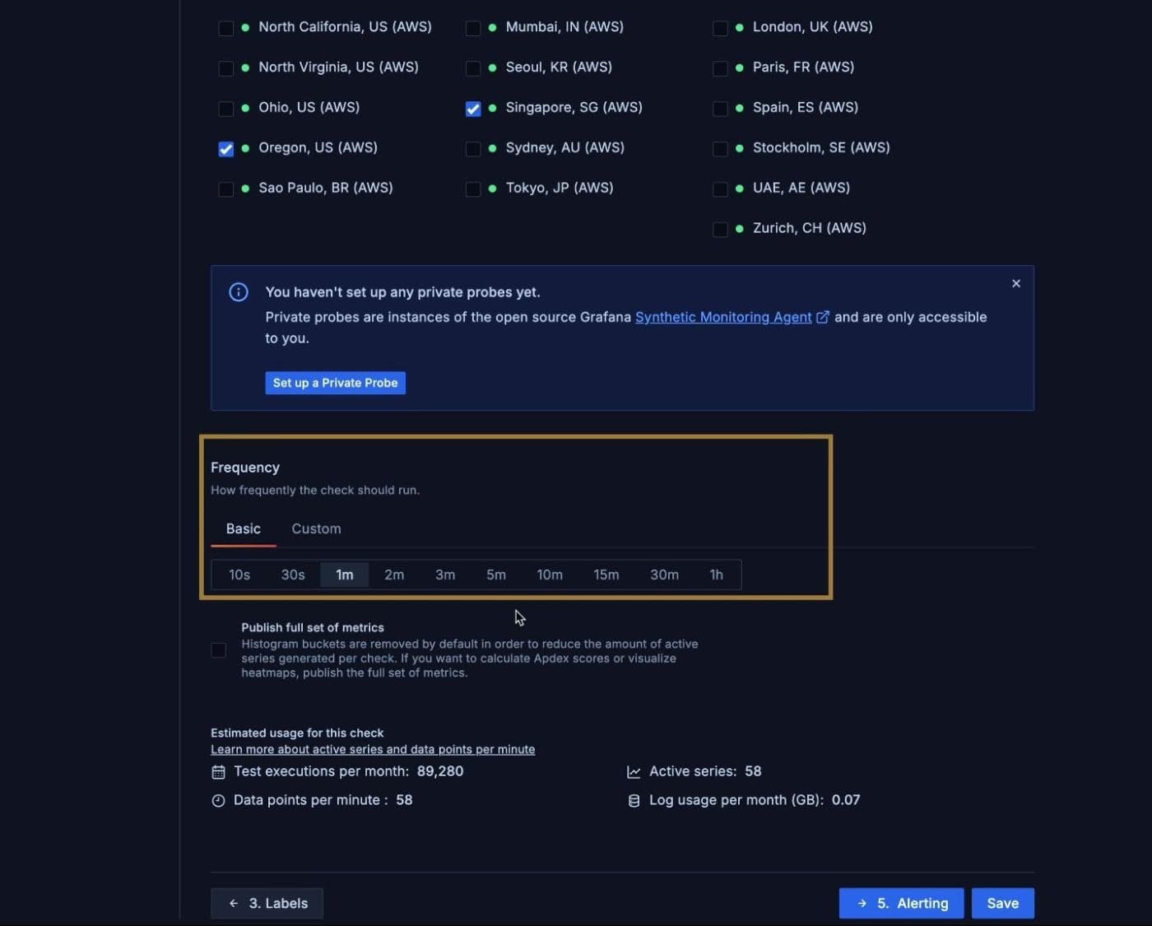1152x926 pixels.
Task: Enable the Sydney, AU (AWS) probe
Action: (x=473, y=149)
